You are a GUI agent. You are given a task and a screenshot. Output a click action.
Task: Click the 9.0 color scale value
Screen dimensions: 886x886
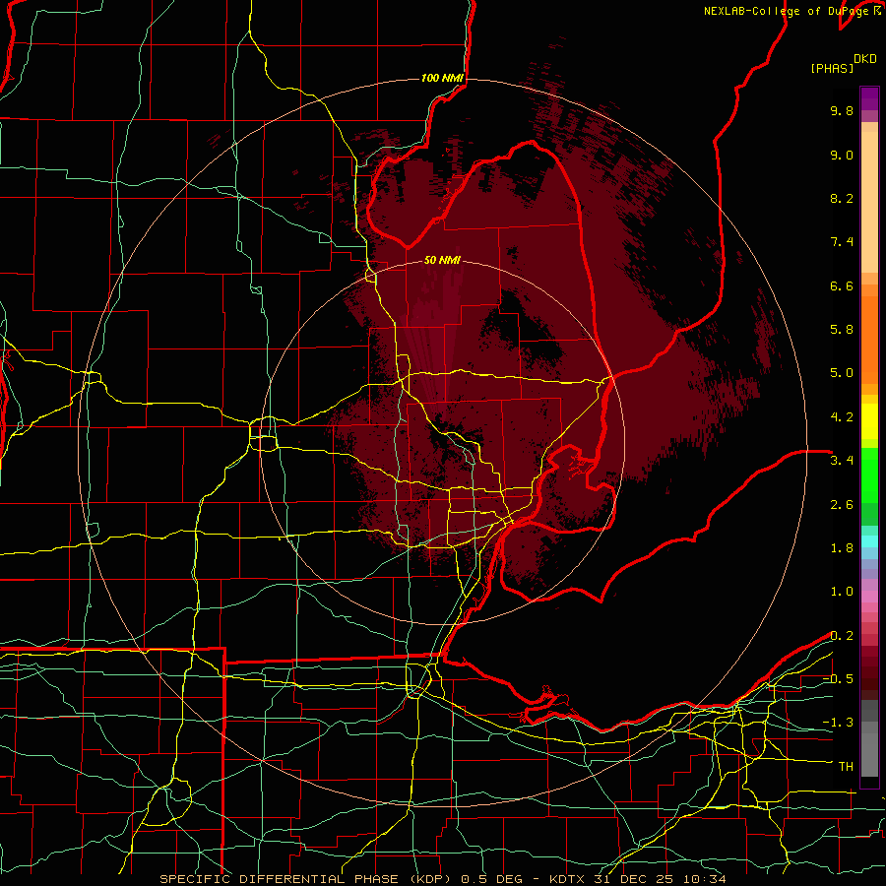click(842, 155)
